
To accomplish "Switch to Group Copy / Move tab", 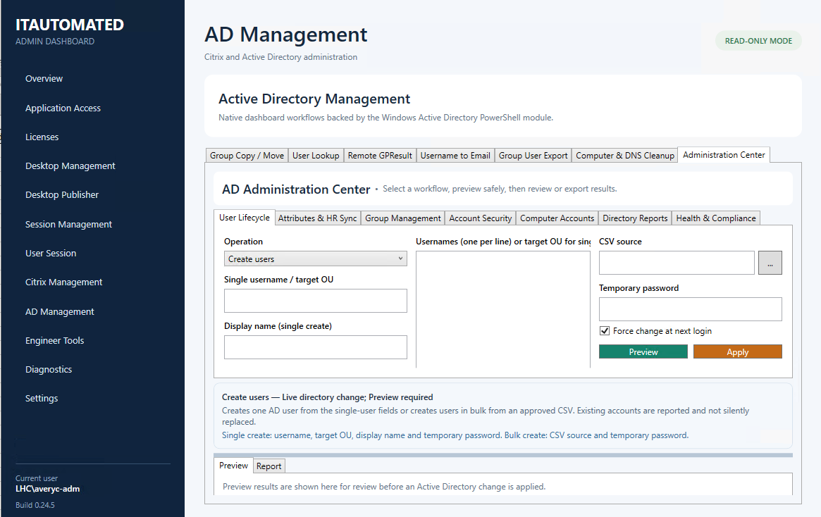I will [x=247, y=156].
